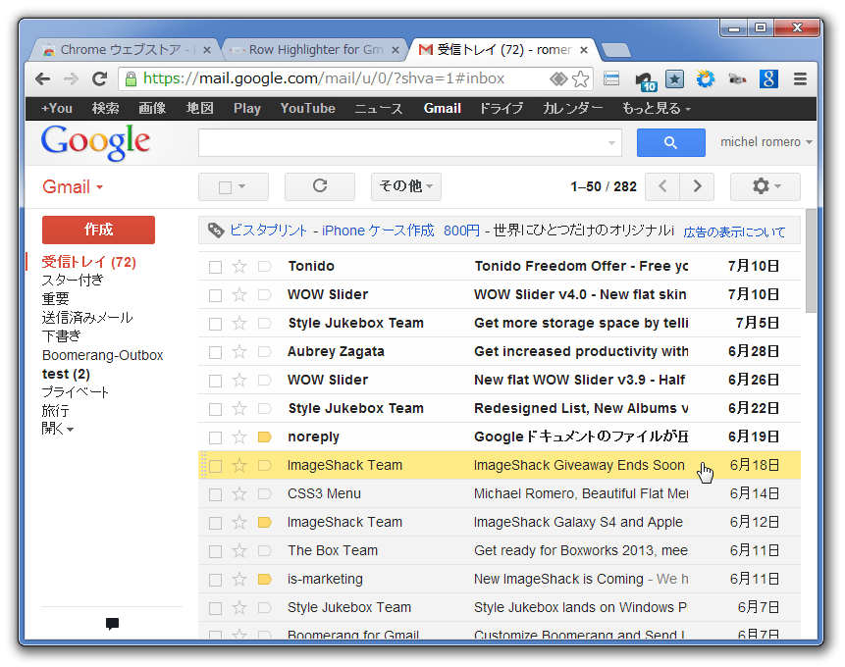
Task: Select the Aubrey Zagata email checkbox
Action: [215, 352]
